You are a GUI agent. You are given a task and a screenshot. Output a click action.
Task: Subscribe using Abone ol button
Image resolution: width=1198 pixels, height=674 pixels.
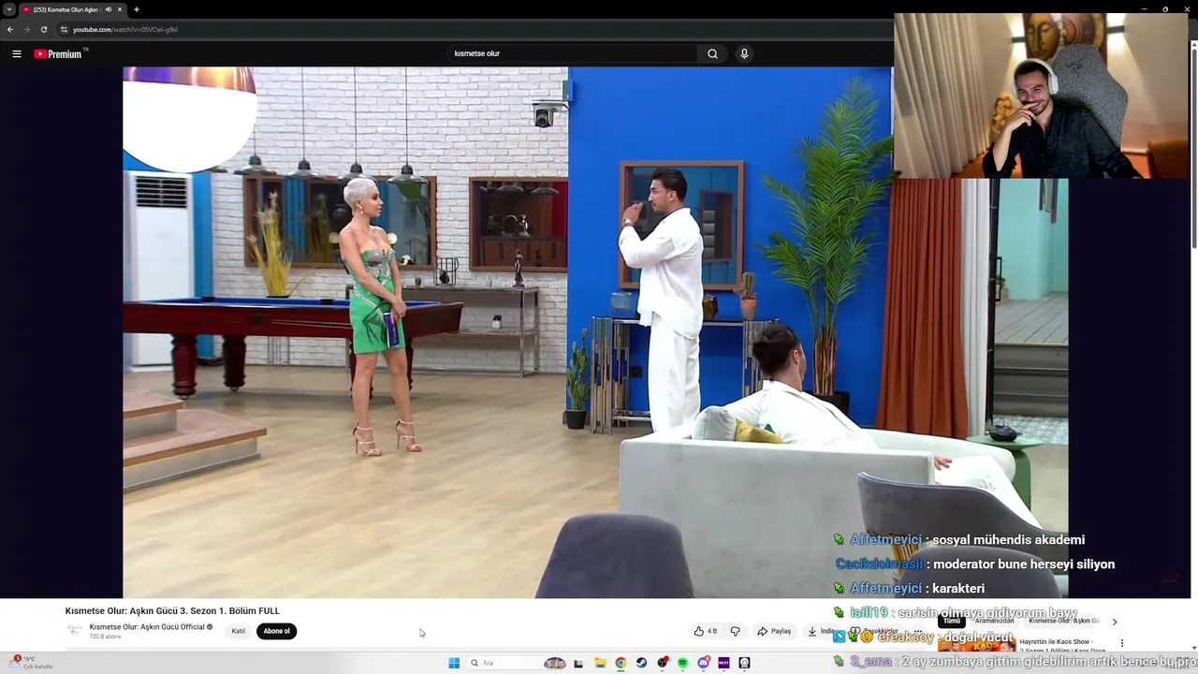[277, 631]
